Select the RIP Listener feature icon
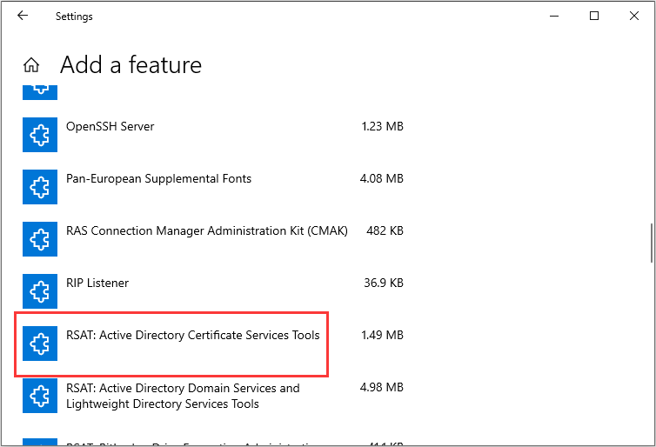Screen dimensions: 656x447 pos(40,291)
